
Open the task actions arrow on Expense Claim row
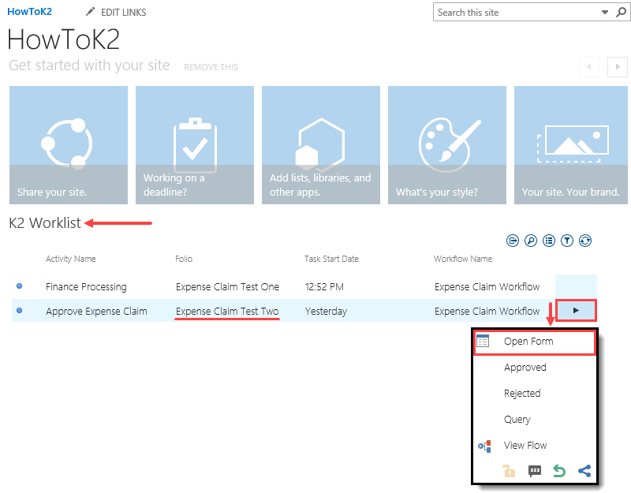click(575, 311)
